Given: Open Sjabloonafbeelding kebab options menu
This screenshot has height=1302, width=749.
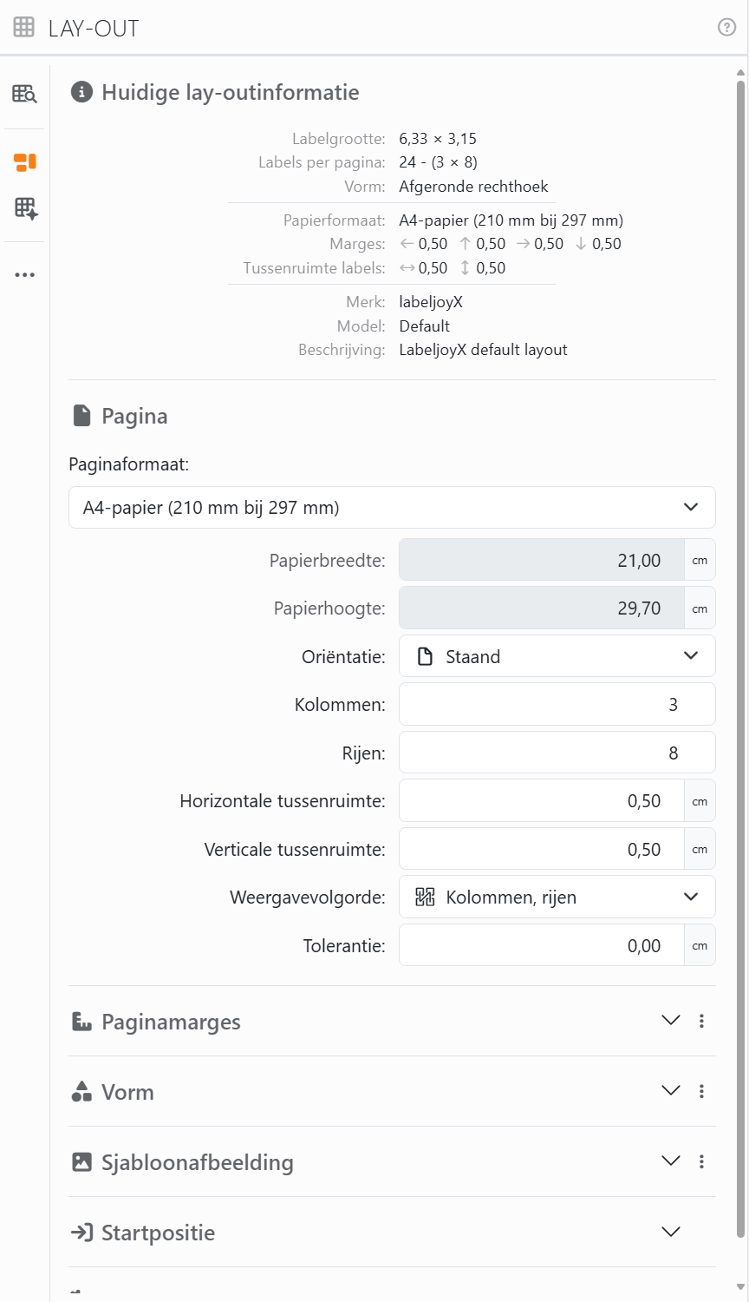Looking at the screenshot, I should [701, 1161].
